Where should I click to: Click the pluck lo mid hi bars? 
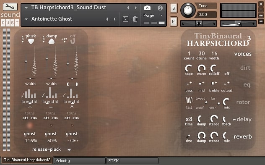[30, 93]
